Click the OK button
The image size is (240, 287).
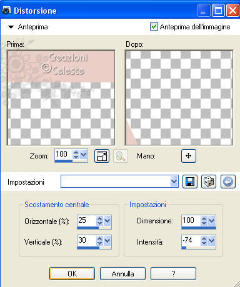[72, 274]
